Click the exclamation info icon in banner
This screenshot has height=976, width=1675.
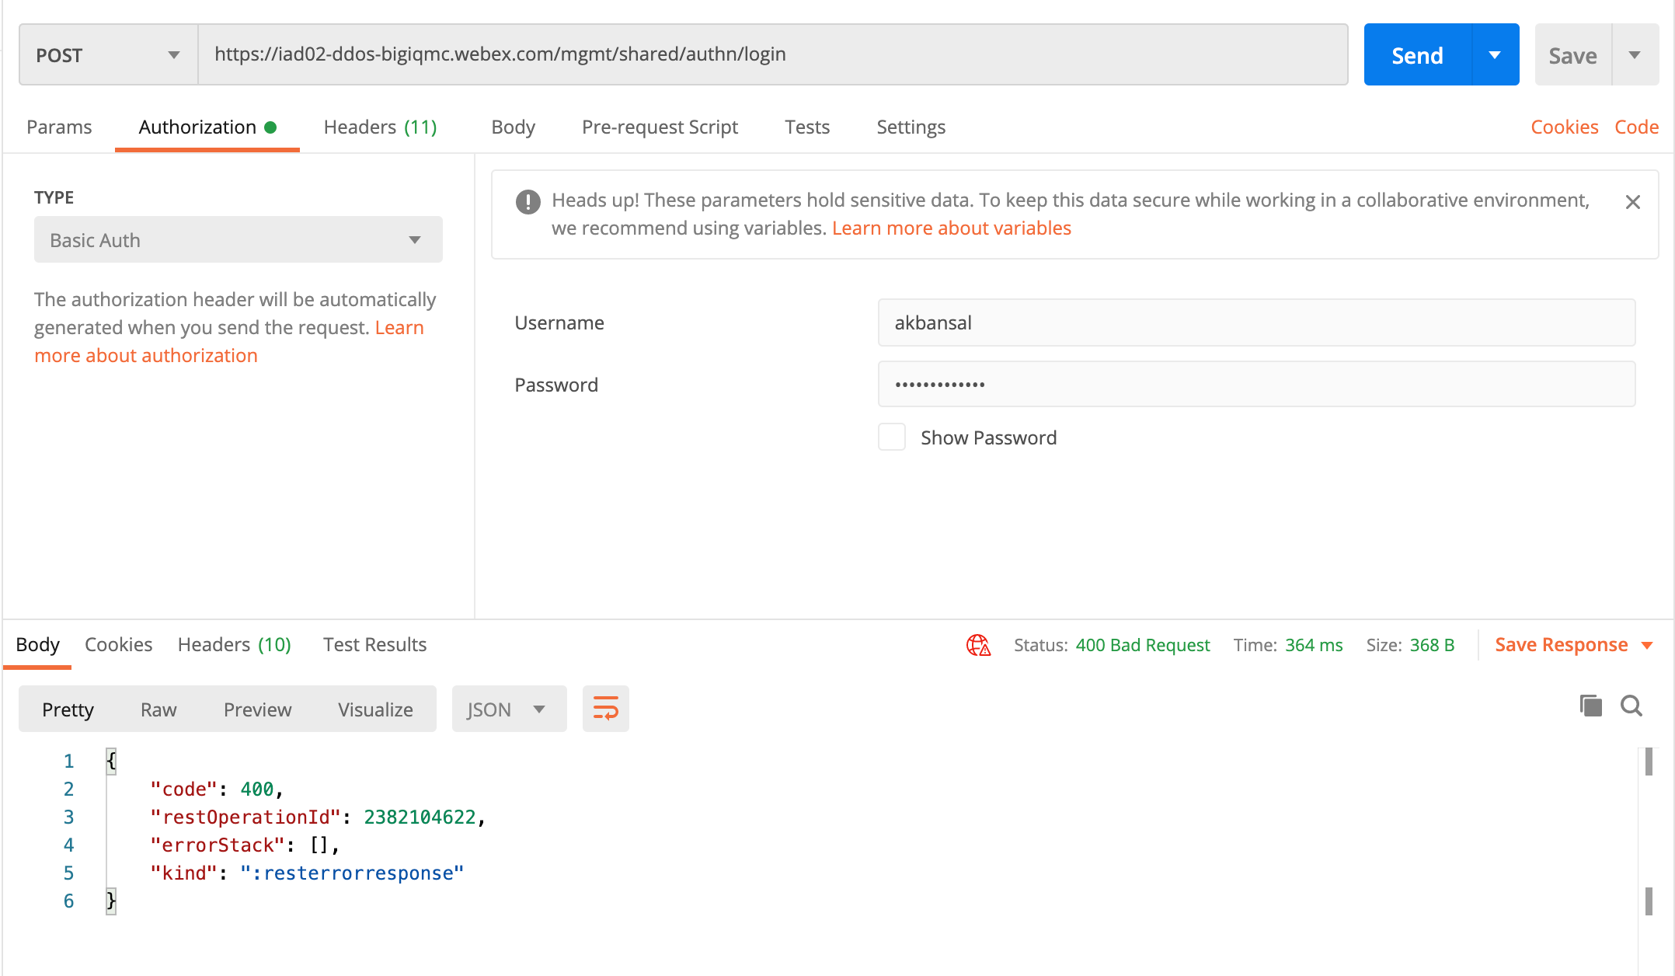tap(528, 202)
